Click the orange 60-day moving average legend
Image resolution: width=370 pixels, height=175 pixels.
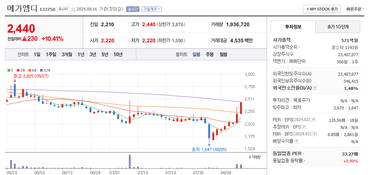pyautogui.click(x=33, y=70)
